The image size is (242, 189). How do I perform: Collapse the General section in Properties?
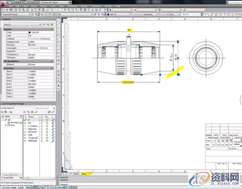coord(52,29)
